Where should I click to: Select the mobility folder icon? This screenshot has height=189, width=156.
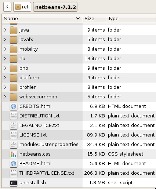pos(14,49)
